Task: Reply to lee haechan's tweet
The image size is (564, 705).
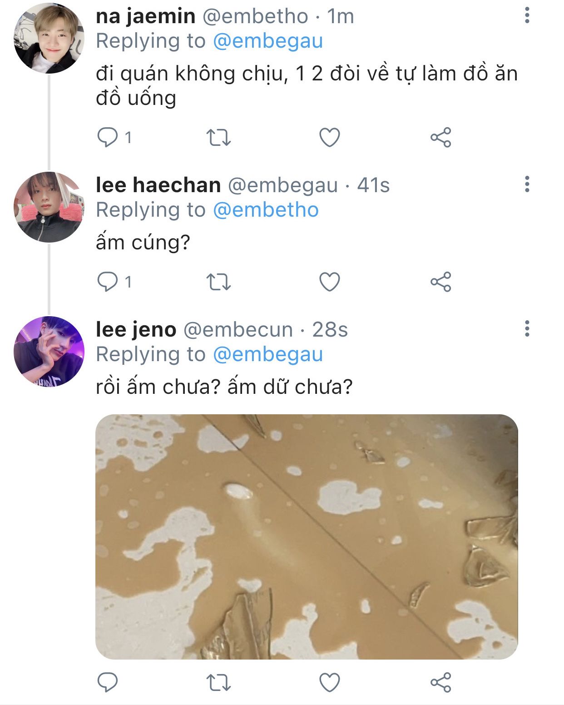Action: click(x=108, y=282)
